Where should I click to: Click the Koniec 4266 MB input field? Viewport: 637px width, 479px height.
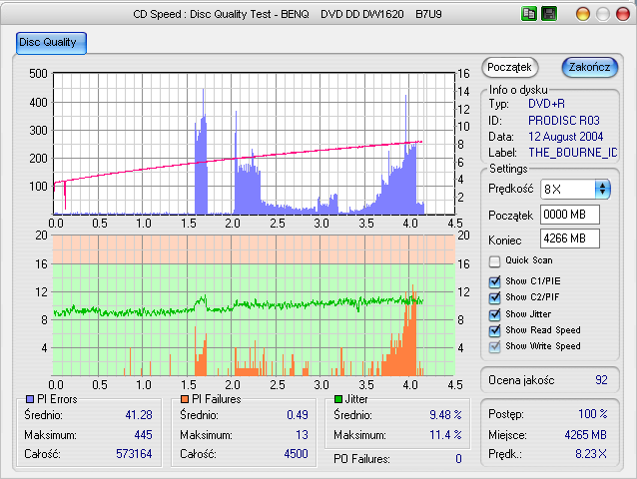[569, 239]
